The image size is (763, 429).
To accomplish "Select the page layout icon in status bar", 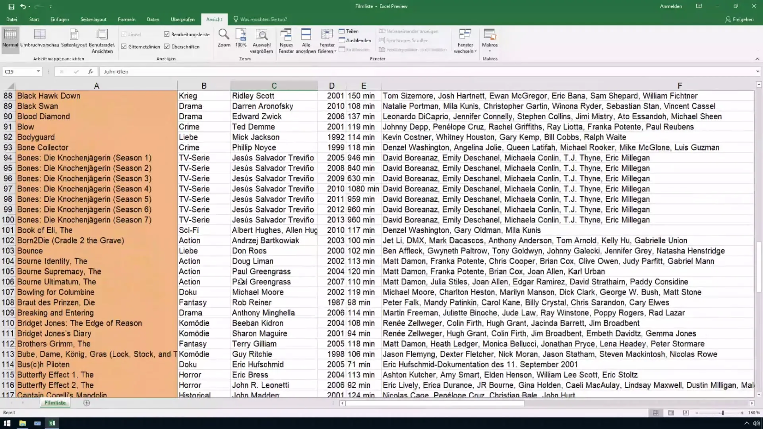I will click(671, 413).
